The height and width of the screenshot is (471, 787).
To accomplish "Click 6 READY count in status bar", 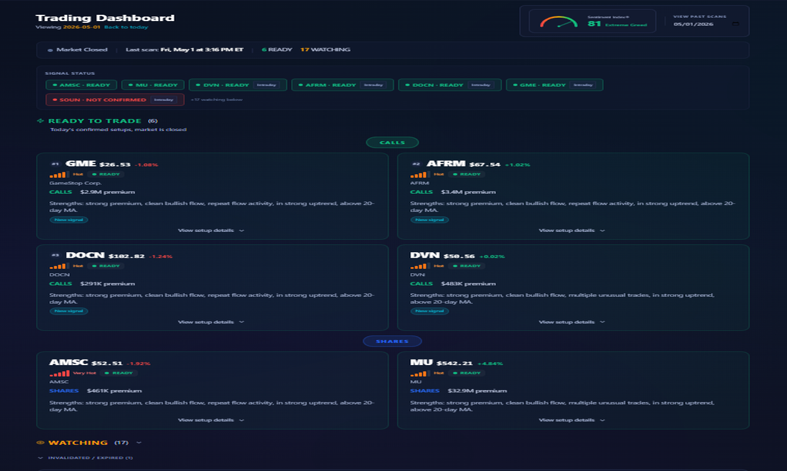I will [x=277, y=50].
